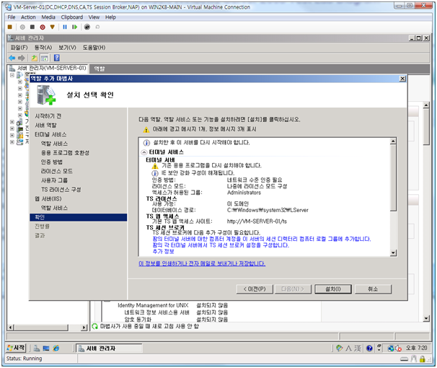Show the desktop via quick launch icon
This screenshot has height=368, width=437.
(x=46, y=349)
